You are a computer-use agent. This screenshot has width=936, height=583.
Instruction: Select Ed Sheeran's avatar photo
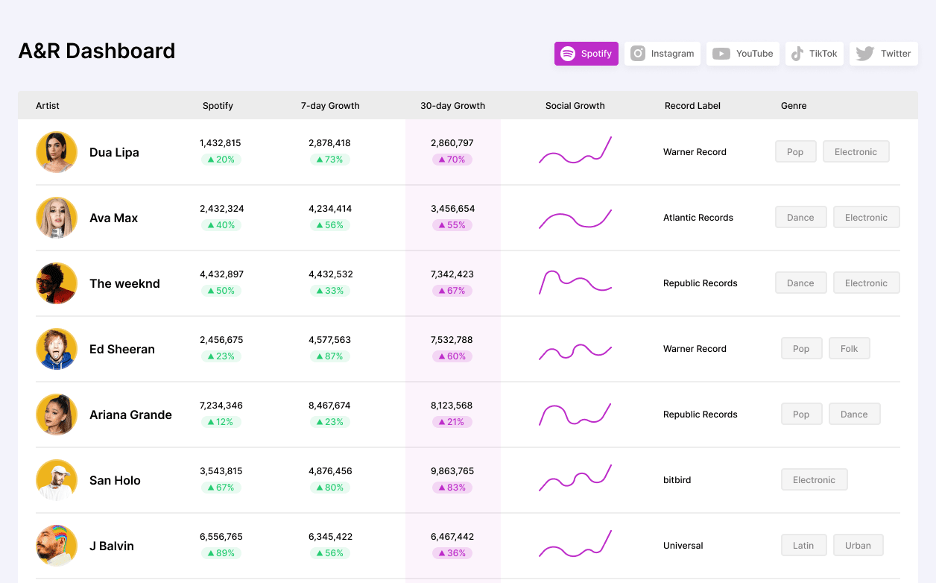tap(57, 349)
